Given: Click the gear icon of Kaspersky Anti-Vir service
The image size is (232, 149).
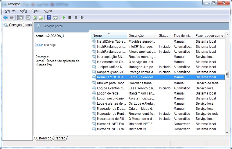Looking at the screenshot, I should (94, 72).
